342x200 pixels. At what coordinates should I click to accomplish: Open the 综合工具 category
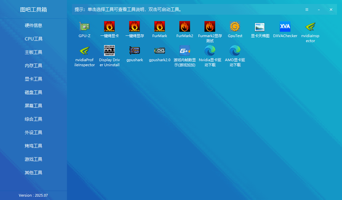33,119
